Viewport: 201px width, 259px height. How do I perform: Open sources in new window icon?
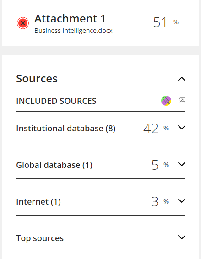[x=182, y=100]
